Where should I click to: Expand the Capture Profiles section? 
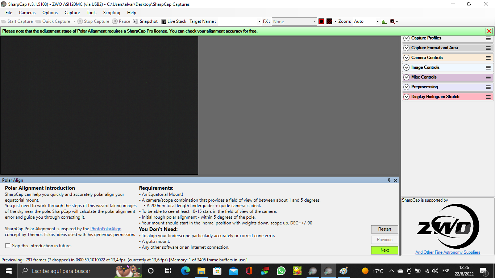click(x=406, y=38)
